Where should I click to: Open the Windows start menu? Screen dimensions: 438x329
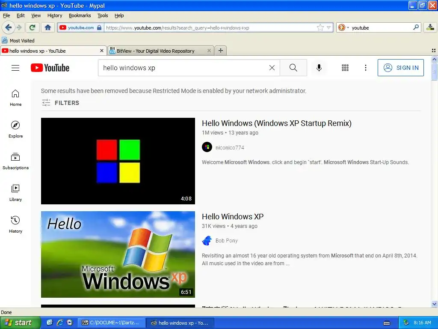point(20,323)
